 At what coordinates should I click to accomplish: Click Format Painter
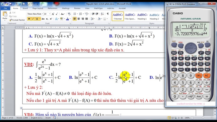point(17,20)
